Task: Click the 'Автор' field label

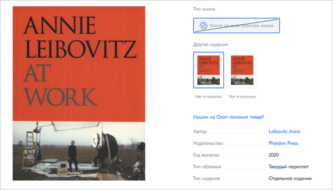Action: pyautogui.click(x=200, y=132)
